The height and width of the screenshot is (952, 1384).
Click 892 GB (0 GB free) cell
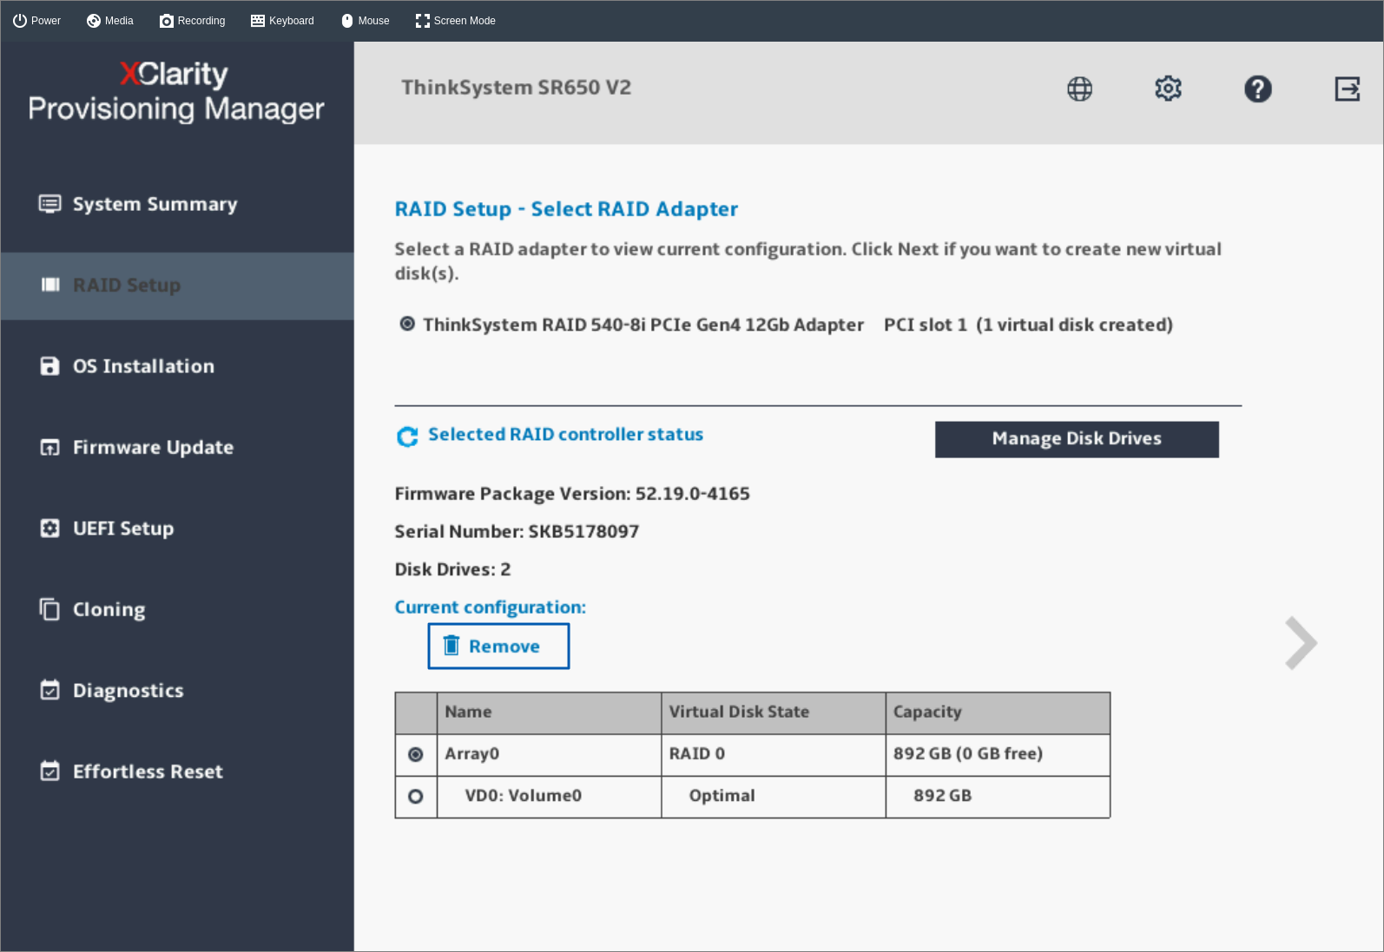pos(998,754)
